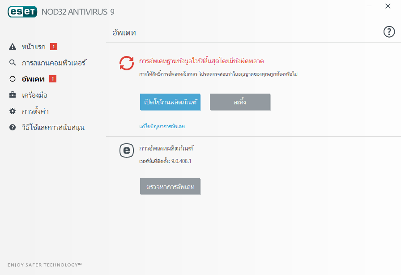Click the toolbox icon for เครื่องมือ
The image size is (401, 275).
13,95
